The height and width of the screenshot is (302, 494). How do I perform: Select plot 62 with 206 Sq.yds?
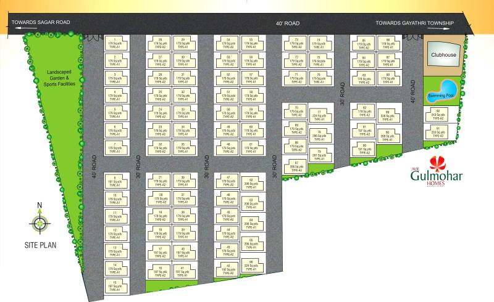251,183
